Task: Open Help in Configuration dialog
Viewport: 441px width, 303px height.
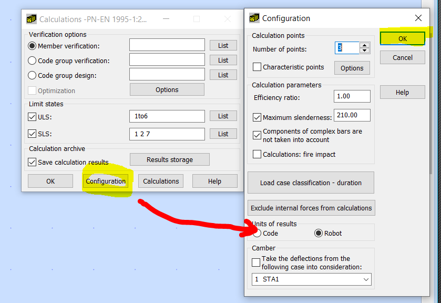Action: (403, 93)
